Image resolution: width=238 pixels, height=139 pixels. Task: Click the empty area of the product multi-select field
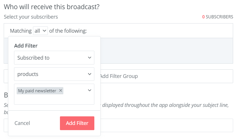coord(54,99)
